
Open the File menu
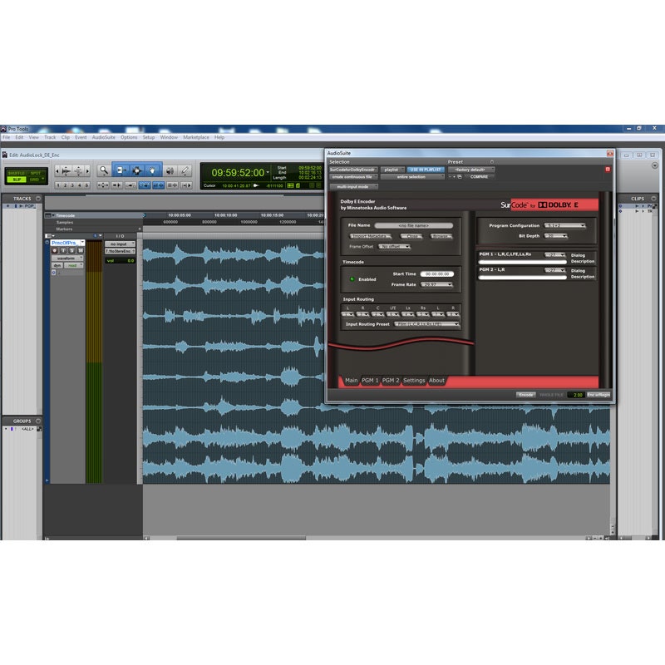7,137
